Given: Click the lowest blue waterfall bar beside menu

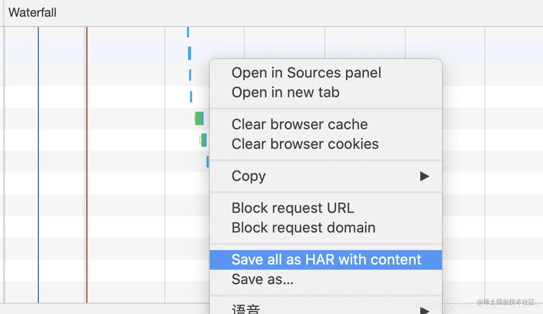Looking at the screenshot, I should pyautogui.click(x=208, y=162).
